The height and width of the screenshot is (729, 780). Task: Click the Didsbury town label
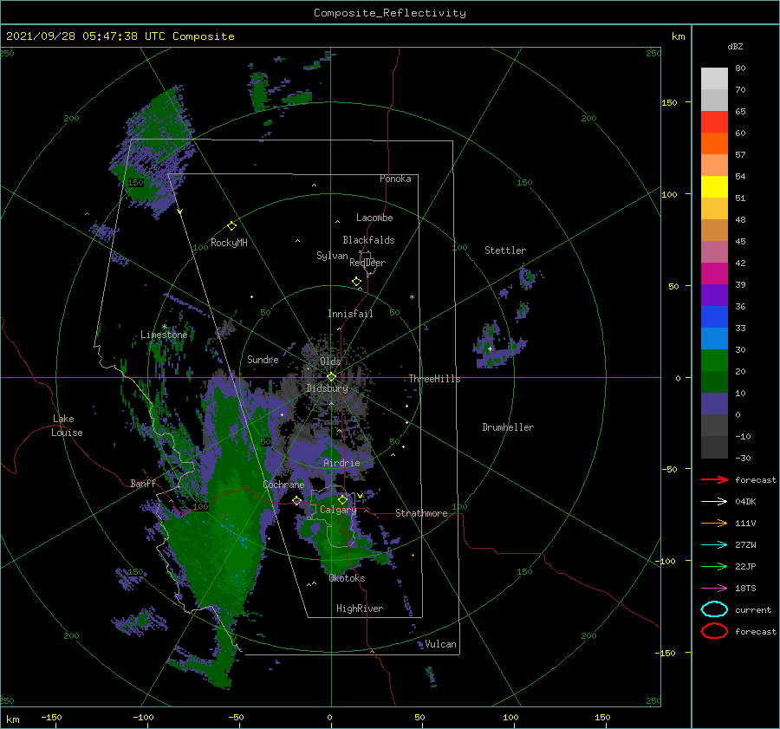[x=327, y=388]
